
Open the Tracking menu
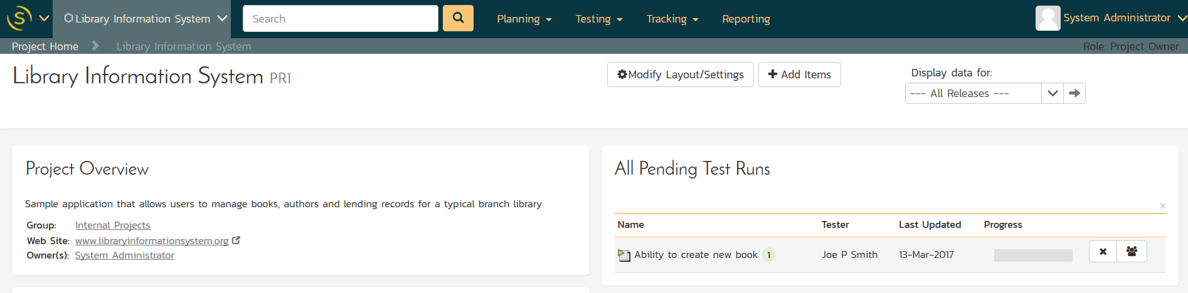click(672, 19)
